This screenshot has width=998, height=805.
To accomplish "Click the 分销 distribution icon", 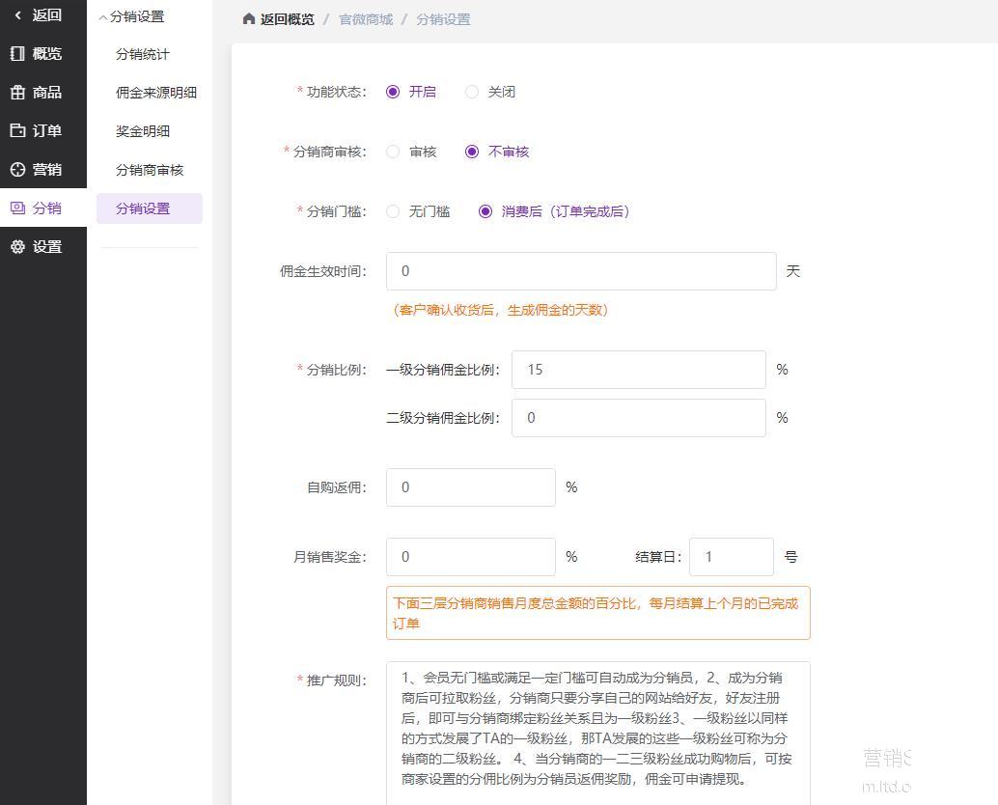I will pyautogui.click(x=17, y=208).
